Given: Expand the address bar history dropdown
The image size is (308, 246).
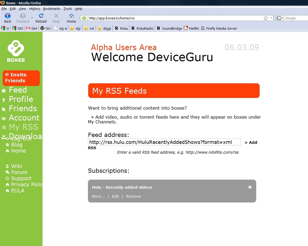Looking at the screenshot, I should (x=271, y=18).
